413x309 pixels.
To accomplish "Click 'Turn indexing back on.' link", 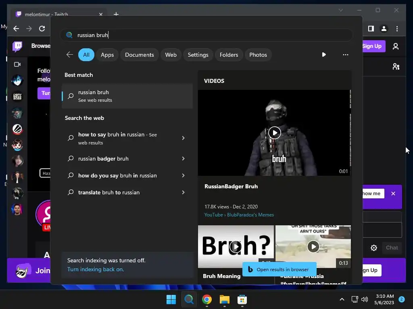I will (x=96, y=269).
